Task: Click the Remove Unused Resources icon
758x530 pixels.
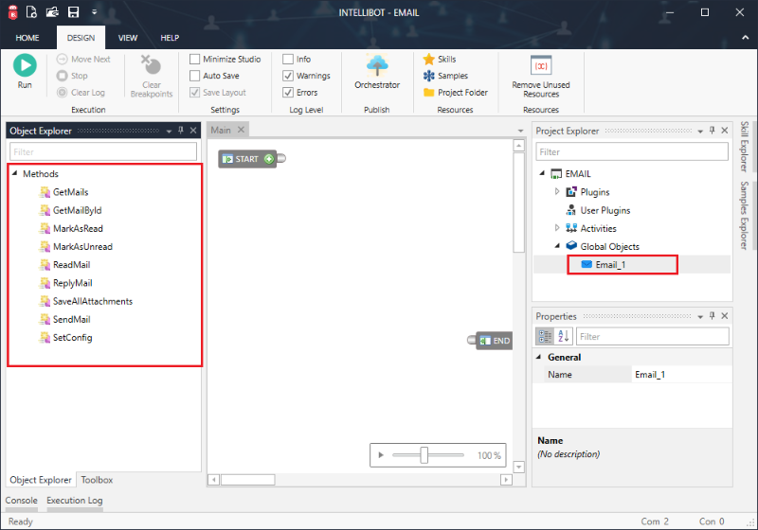Action: pyautogui.click(x=541, y=65)
